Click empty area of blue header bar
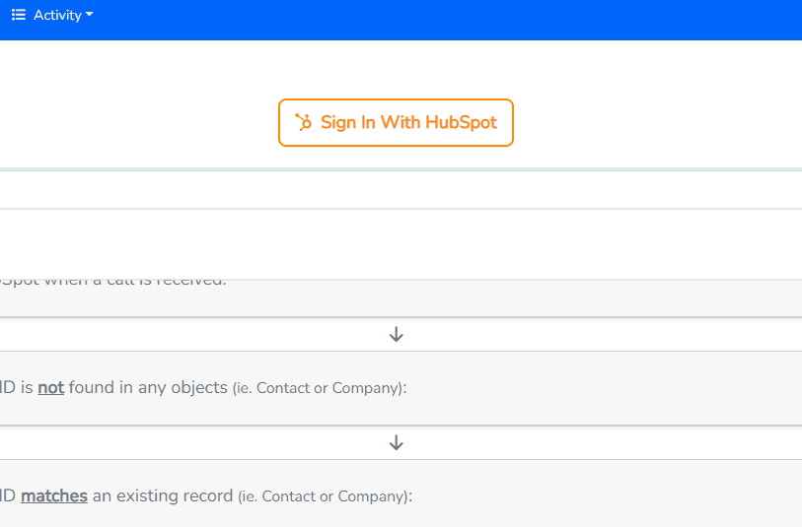The image size is (802, 527). pyautogui.click(x=445, y=20)
